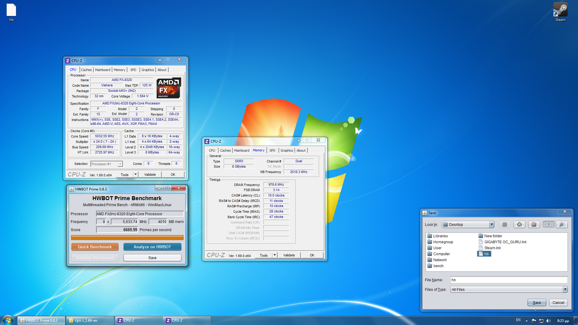Open About tab in CPU-Z processor window
This screenshot has width=578, height=325.
(x=162, y=70)
